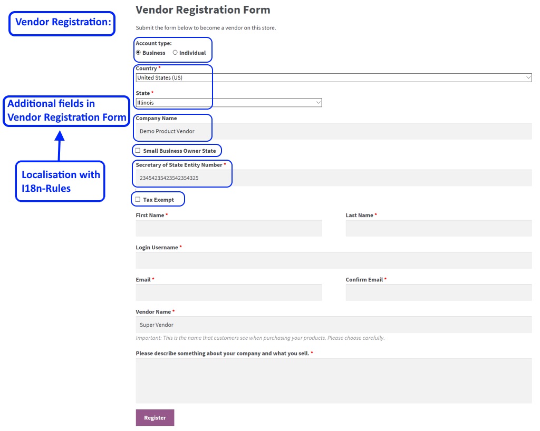The width and height of the screenshot is (540, 431).
Task: Focus the Email input field
Action: [x=229, y=292]
